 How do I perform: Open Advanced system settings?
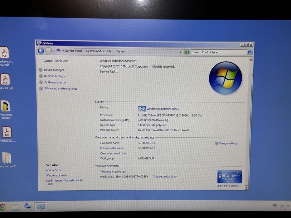pos(61,88)
